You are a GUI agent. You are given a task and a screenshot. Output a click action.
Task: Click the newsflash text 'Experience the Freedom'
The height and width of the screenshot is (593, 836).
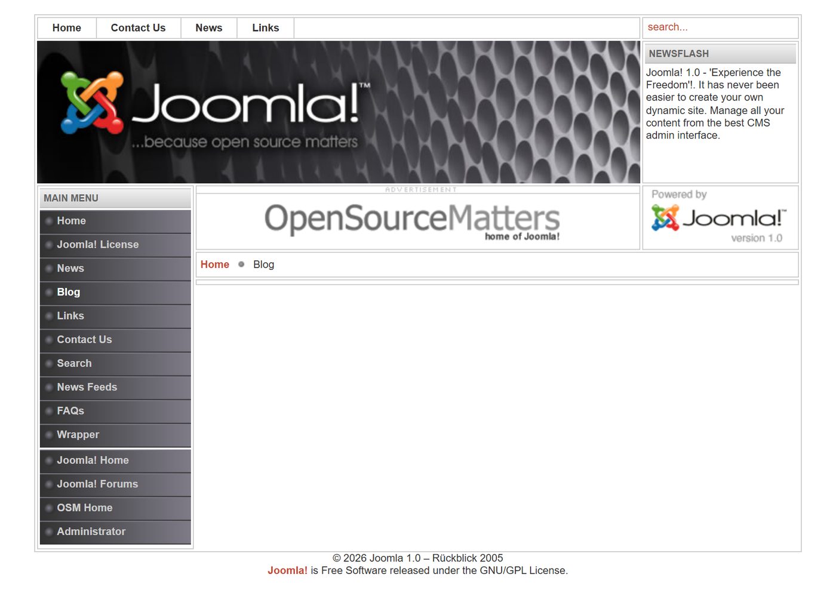coord(714,79)
